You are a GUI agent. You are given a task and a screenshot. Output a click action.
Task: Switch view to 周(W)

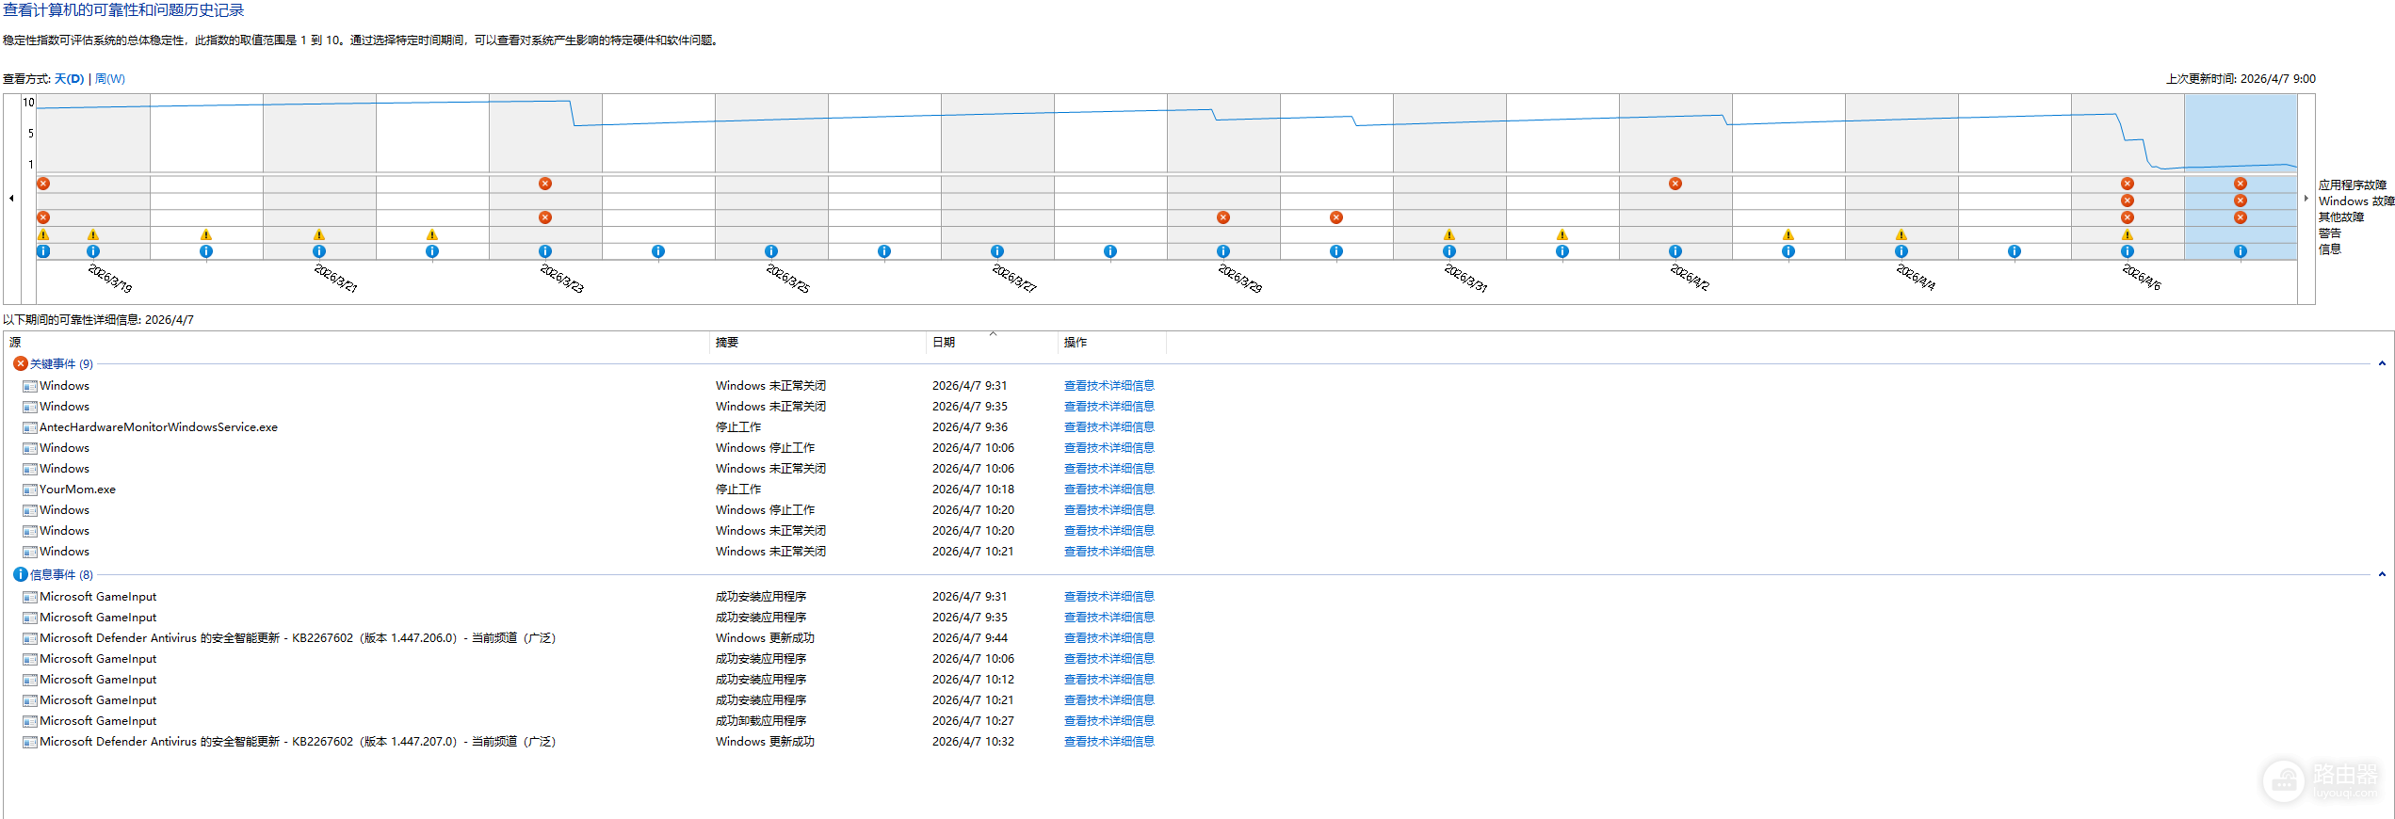(x=110, y=79)
